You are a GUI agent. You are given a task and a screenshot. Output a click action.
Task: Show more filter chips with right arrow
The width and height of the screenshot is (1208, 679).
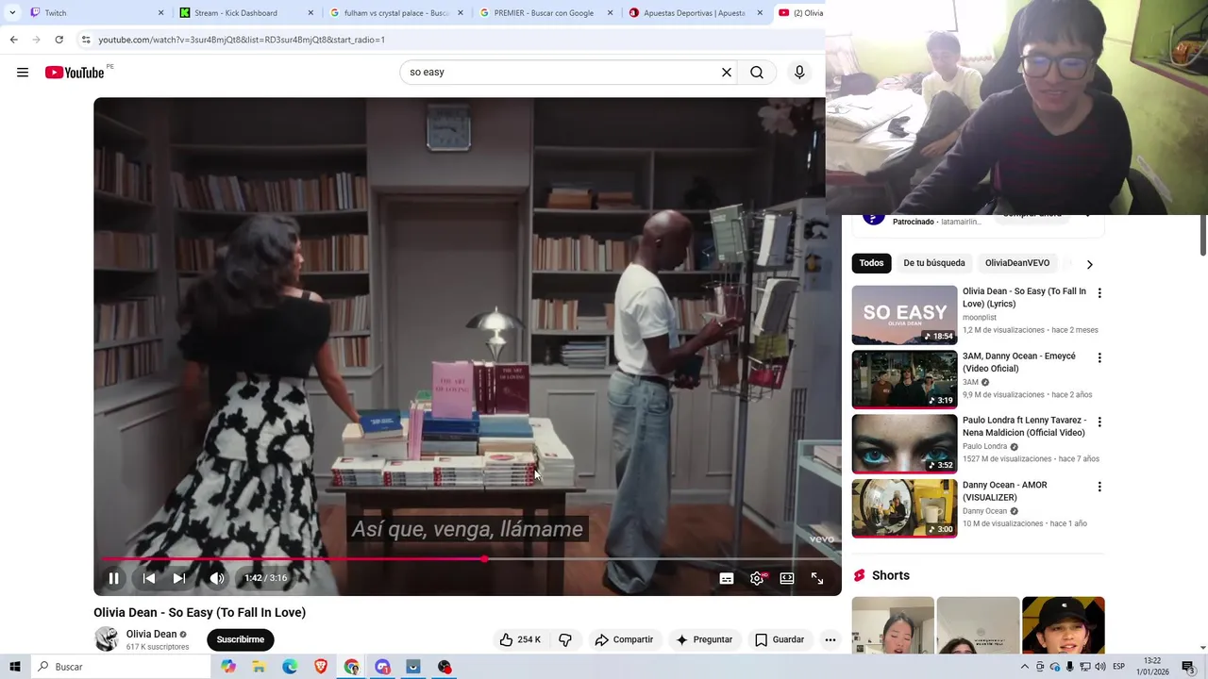point(1089,264)
